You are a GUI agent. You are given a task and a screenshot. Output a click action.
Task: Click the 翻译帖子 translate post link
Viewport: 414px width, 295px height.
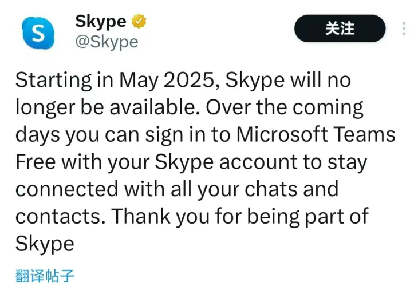[x=45, y=276]
